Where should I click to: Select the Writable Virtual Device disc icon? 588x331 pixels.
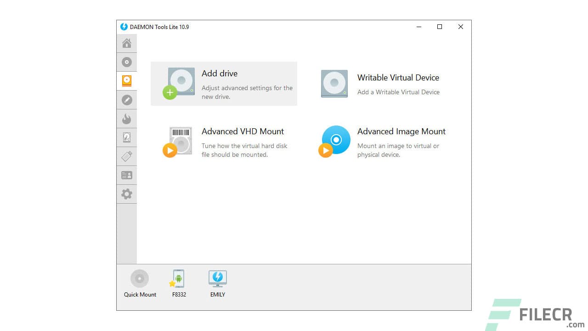tap(334, 83)
